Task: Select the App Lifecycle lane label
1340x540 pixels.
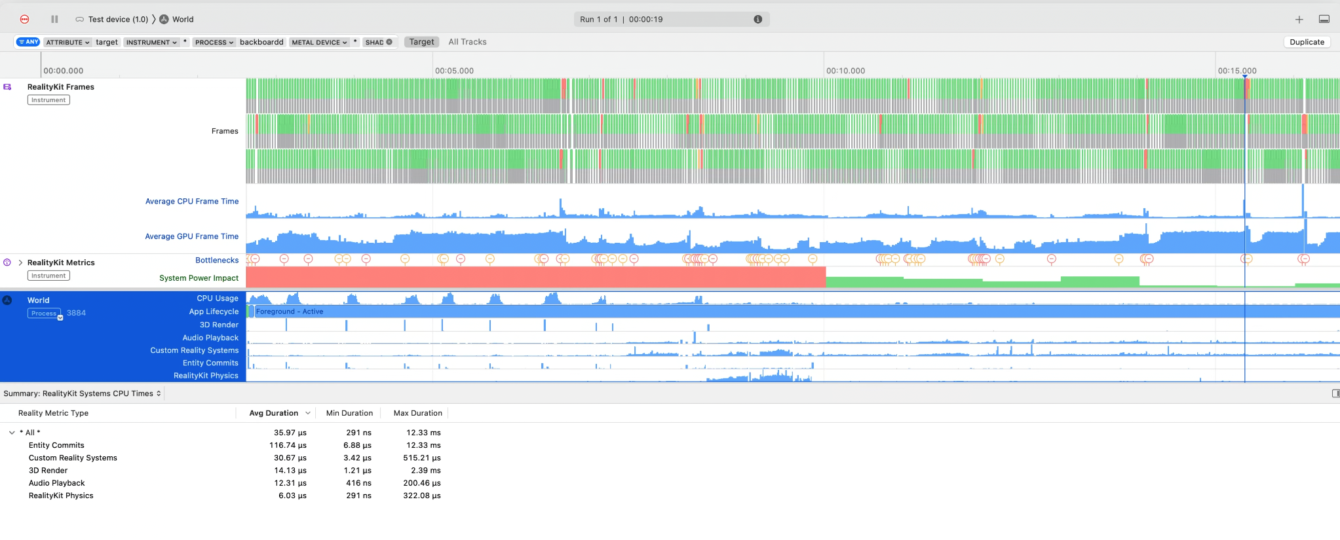Action: coord(214,312)
